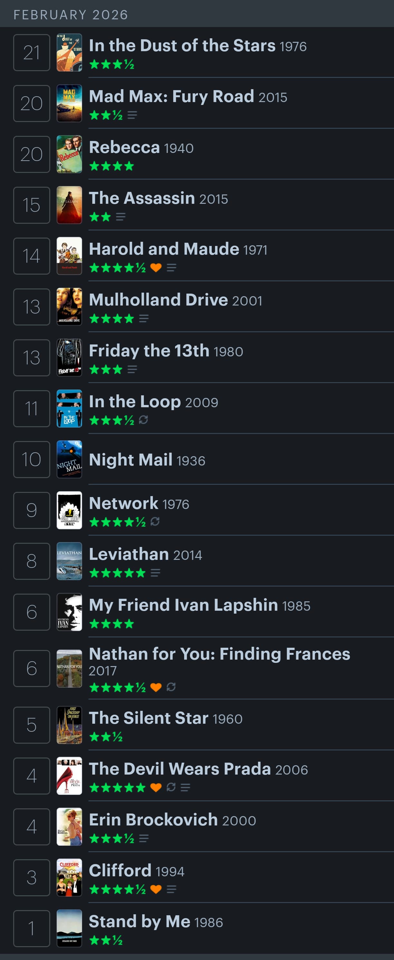
Task: Click the rewatch icon on The Devil Wears Prada
Action: tap(171, 787)
